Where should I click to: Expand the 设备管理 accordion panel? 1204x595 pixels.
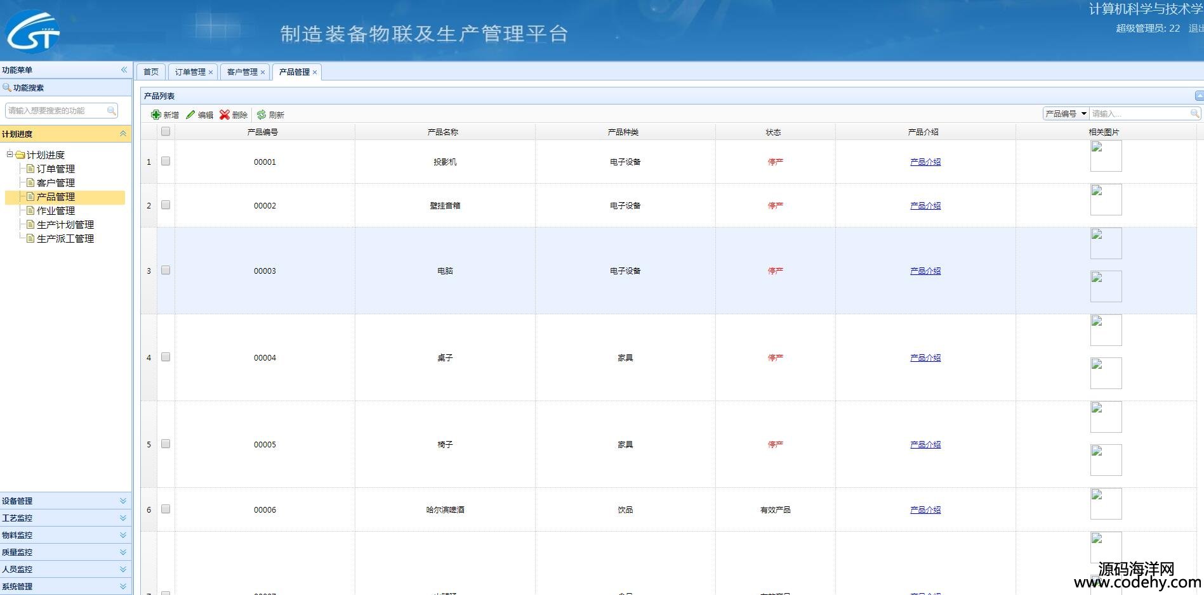(122, 501)
